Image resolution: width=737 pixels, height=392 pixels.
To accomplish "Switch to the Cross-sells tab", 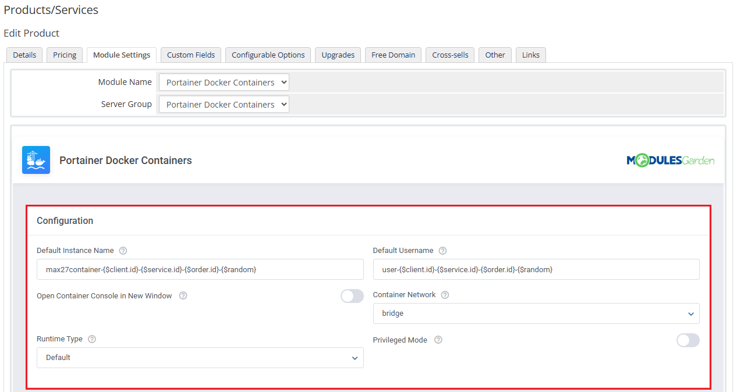I will click(x=450, y=55).
